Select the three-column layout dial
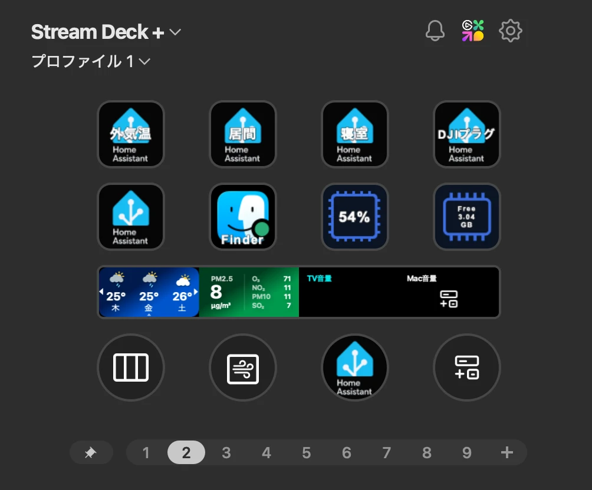This screenshot has width=592, height=490. (x=131, y=367)
